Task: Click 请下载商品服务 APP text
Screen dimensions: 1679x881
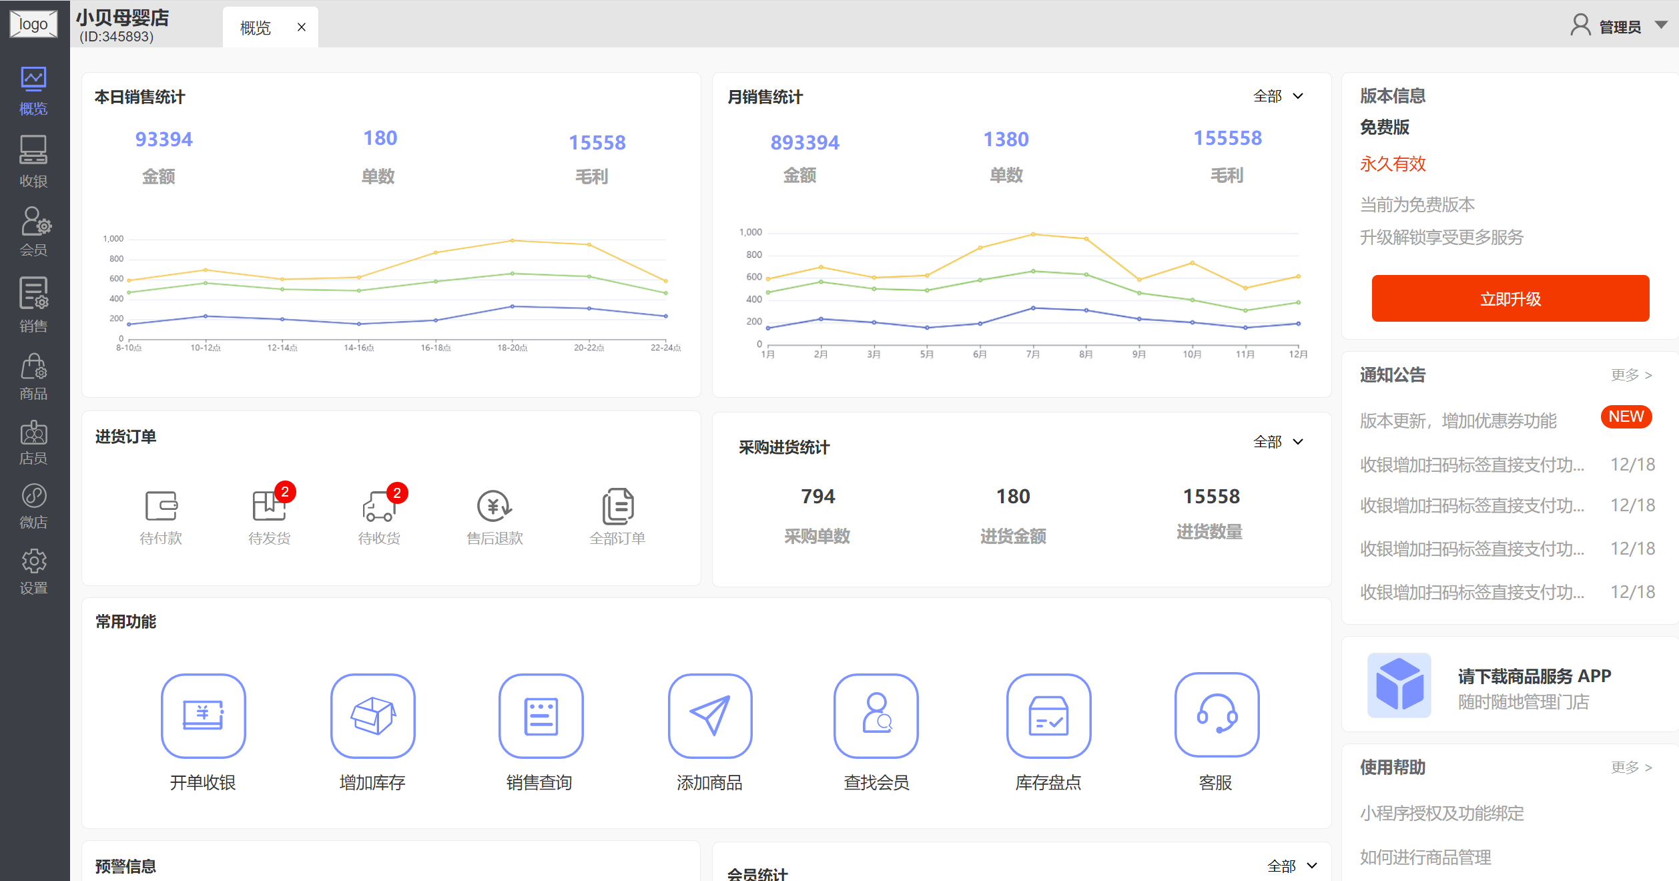Action: 1534,676
